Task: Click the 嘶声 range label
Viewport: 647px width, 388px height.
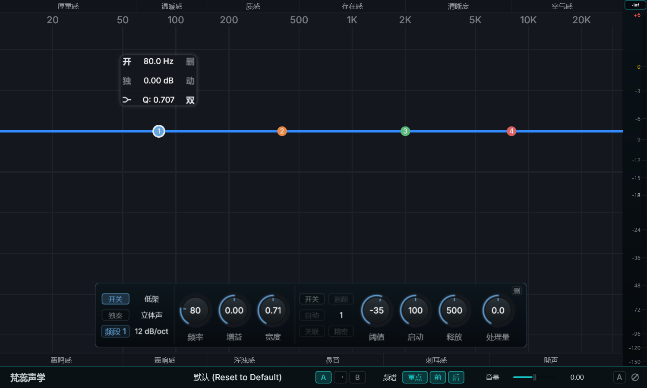Action: click(551, 360)
